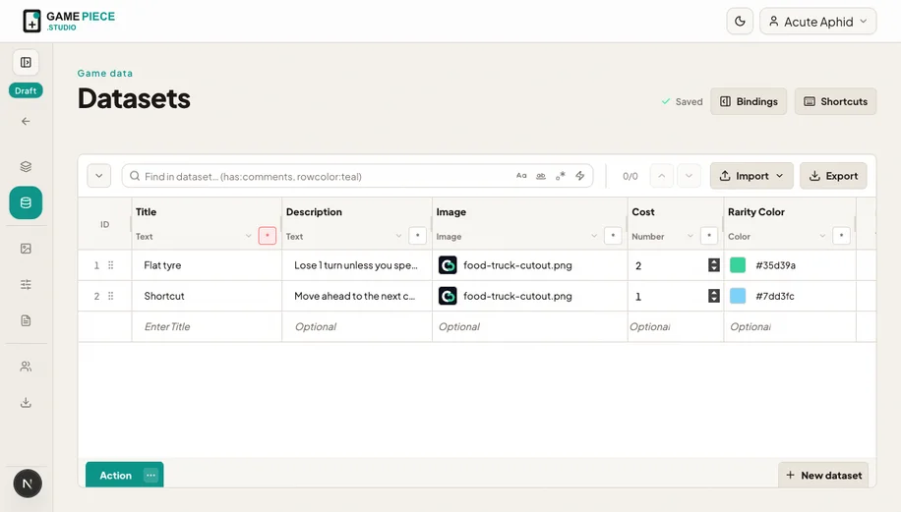
Task: Toggle regex search option
Action: click(561, 176)
